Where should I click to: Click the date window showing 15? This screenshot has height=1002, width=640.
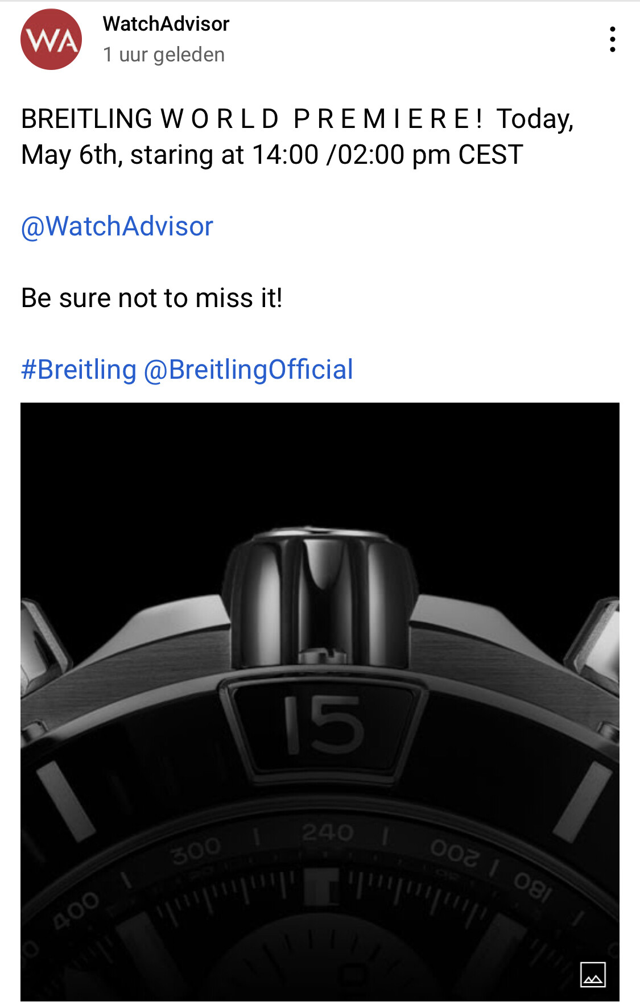324,724
